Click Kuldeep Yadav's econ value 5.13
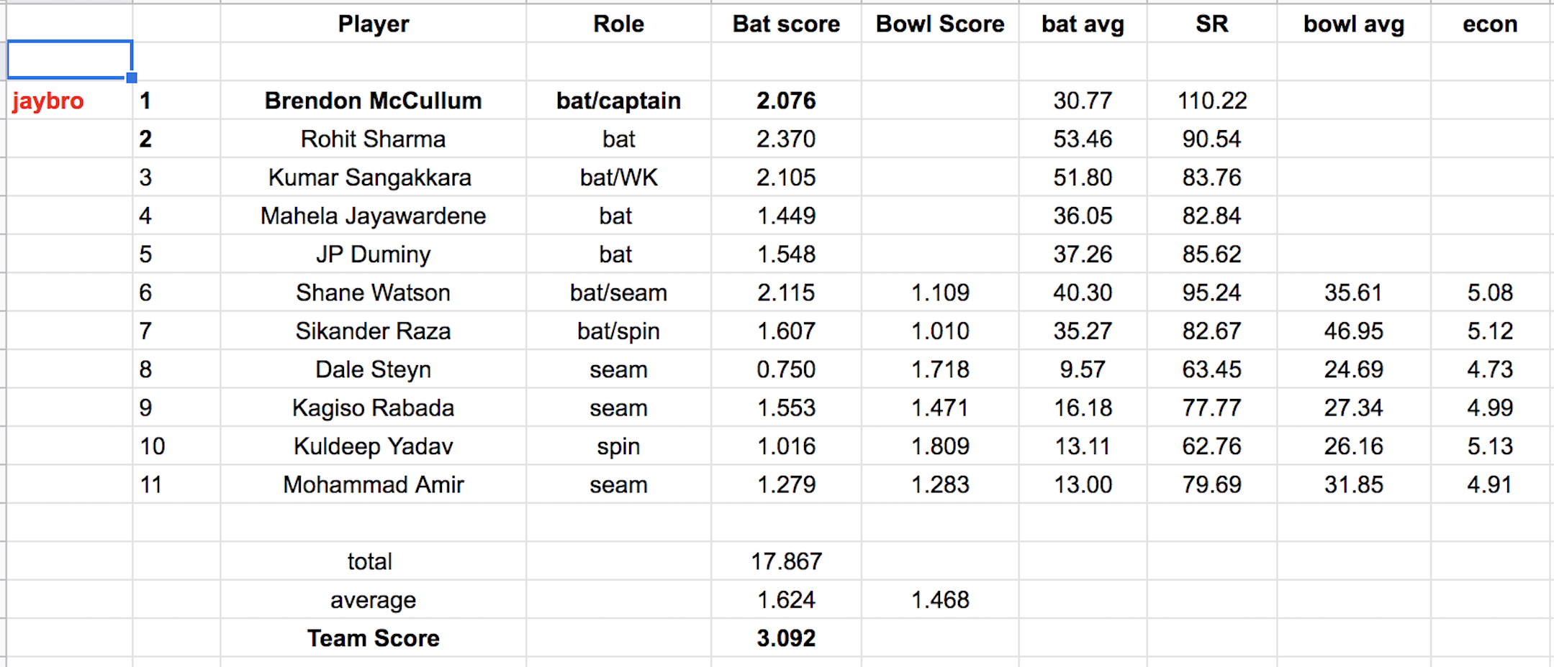Image resolution: width=1554 pixels, height=667 pixels. coord(1490,446)
